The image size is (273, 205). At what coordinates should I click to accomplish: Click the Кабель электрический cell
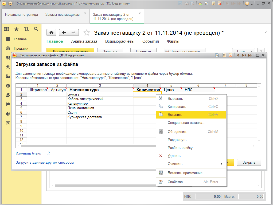point(85,99)
